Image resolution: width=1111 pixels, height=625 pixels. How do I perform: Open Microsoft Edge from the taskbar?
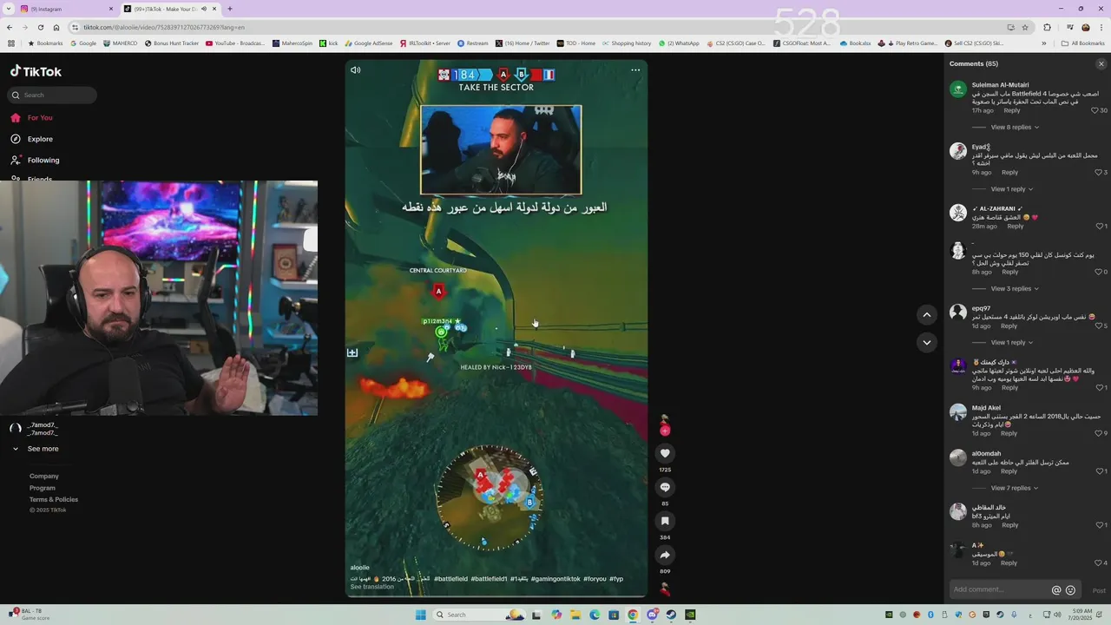[595, 615]
